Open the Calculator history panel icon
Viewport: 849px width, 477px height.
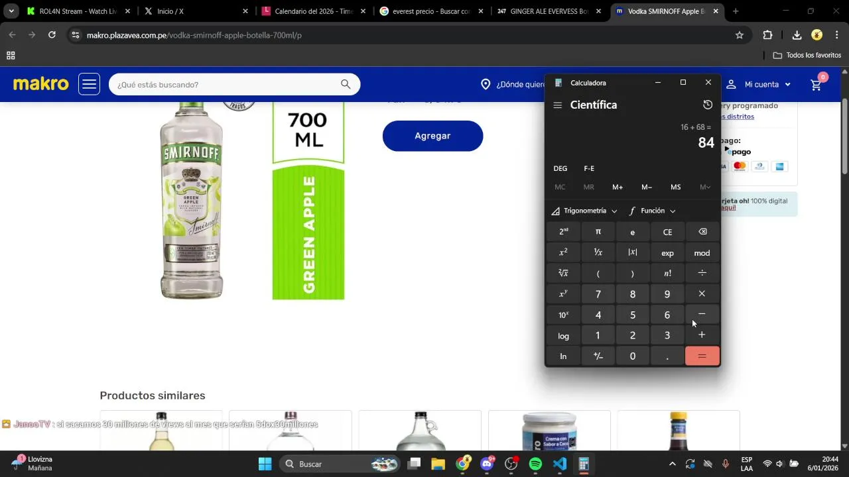(708, 105)
